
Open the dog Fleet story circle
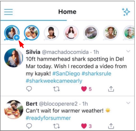[91, 33]
